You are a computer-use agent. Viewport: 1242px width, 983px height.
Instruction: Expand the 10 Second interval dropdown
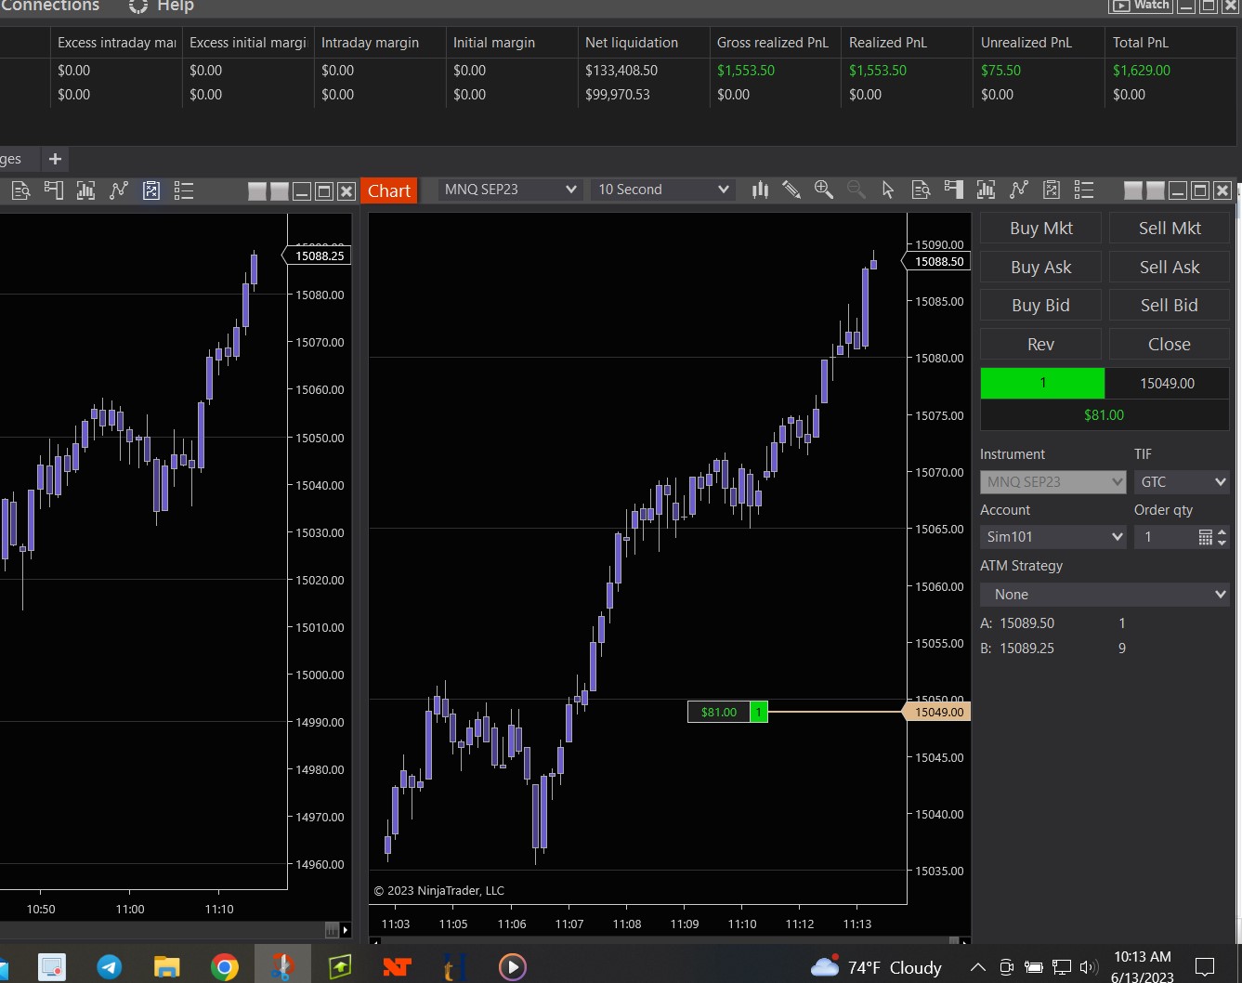tap(663, 190)
